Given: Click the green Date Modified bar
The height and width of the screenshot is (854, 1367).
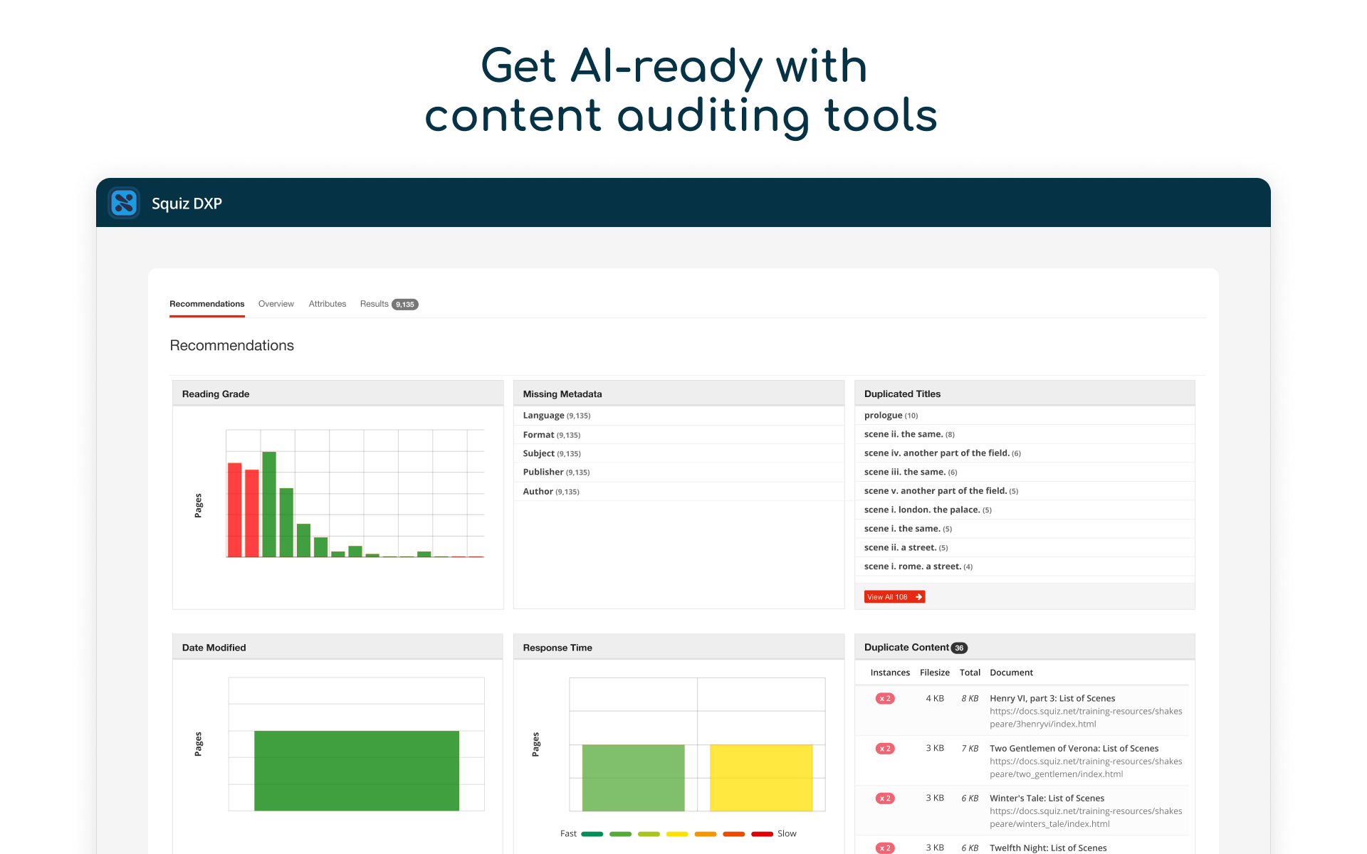Looking at the screenshot, I should point(356,770).
